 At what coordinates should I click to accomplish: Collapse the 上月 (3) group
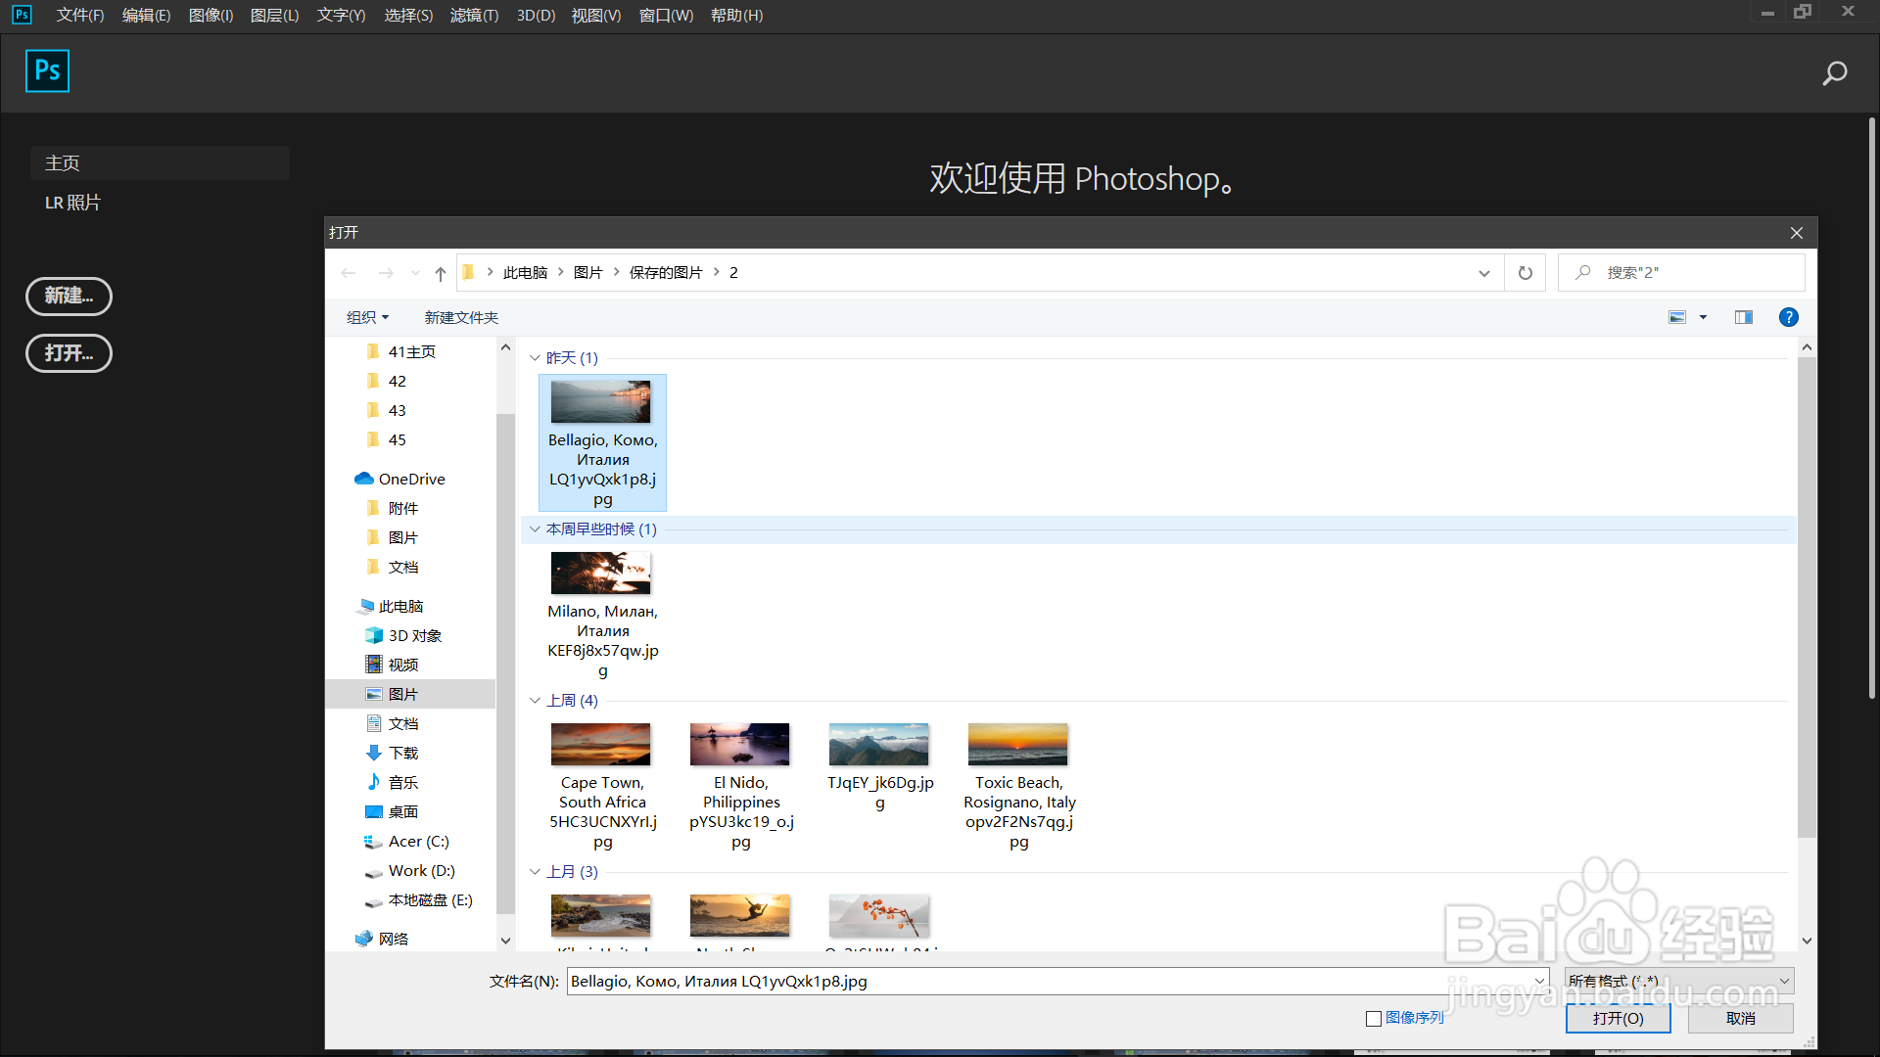click(x=535, y=871)
